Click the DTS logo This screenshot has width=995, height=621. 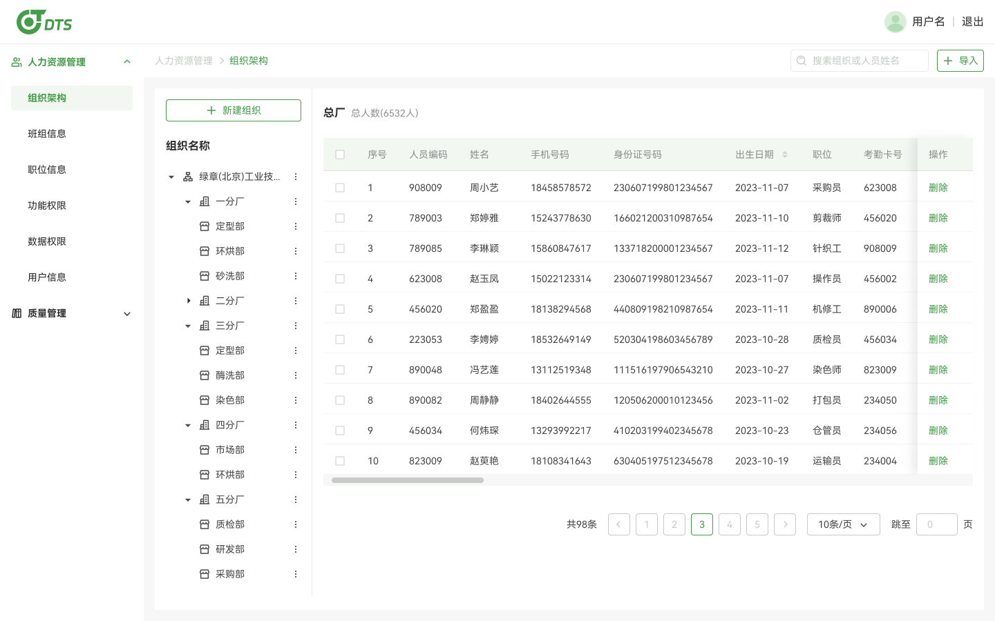[44, 22]
